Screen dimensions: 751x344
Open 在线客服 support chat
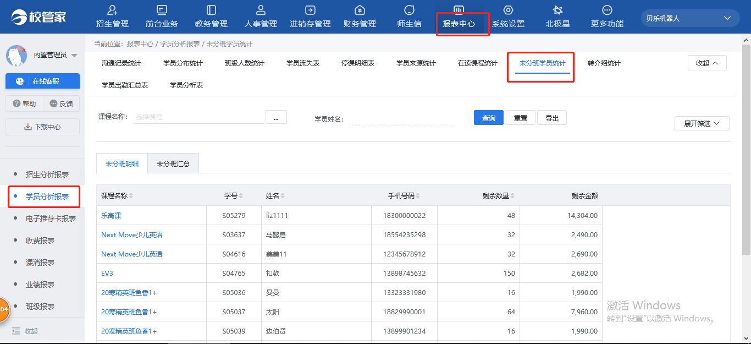tap(42, 81)
